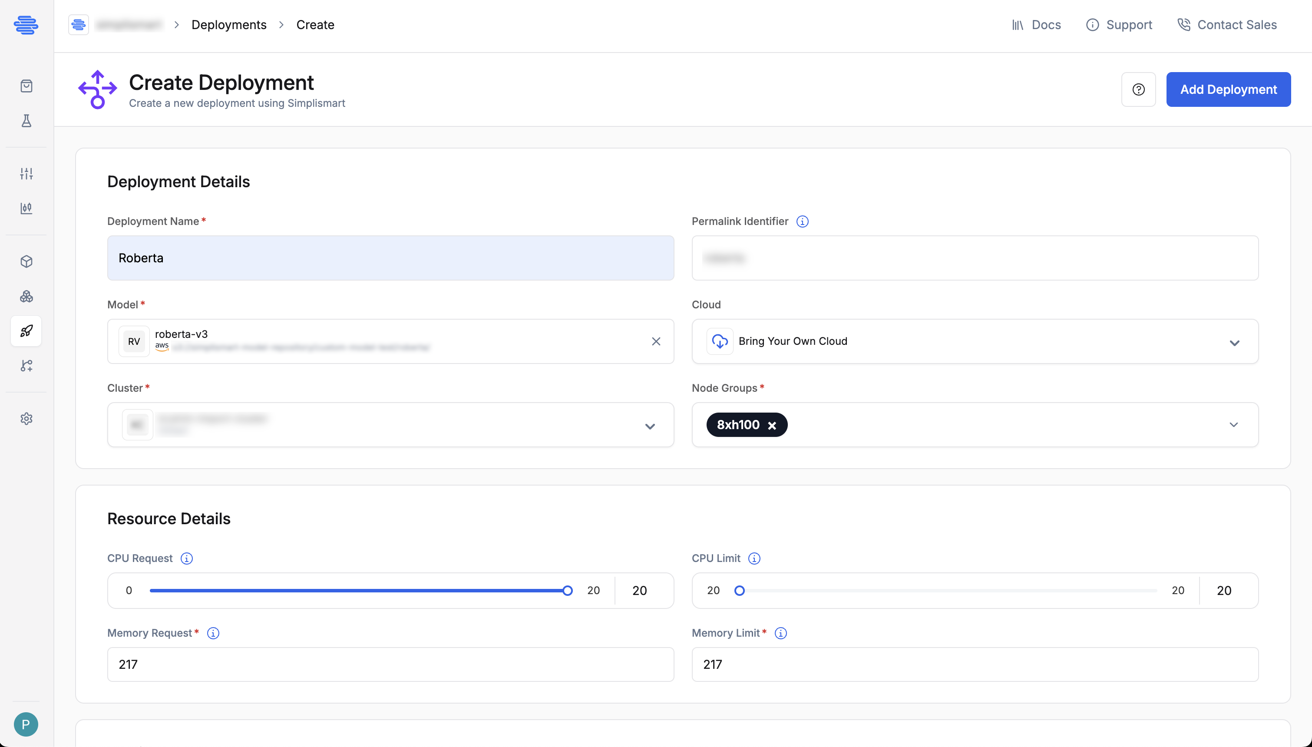Go to Deployments breadcrumb
The width and height of the screenshot is (1312, 747).
tap(229, 25)
